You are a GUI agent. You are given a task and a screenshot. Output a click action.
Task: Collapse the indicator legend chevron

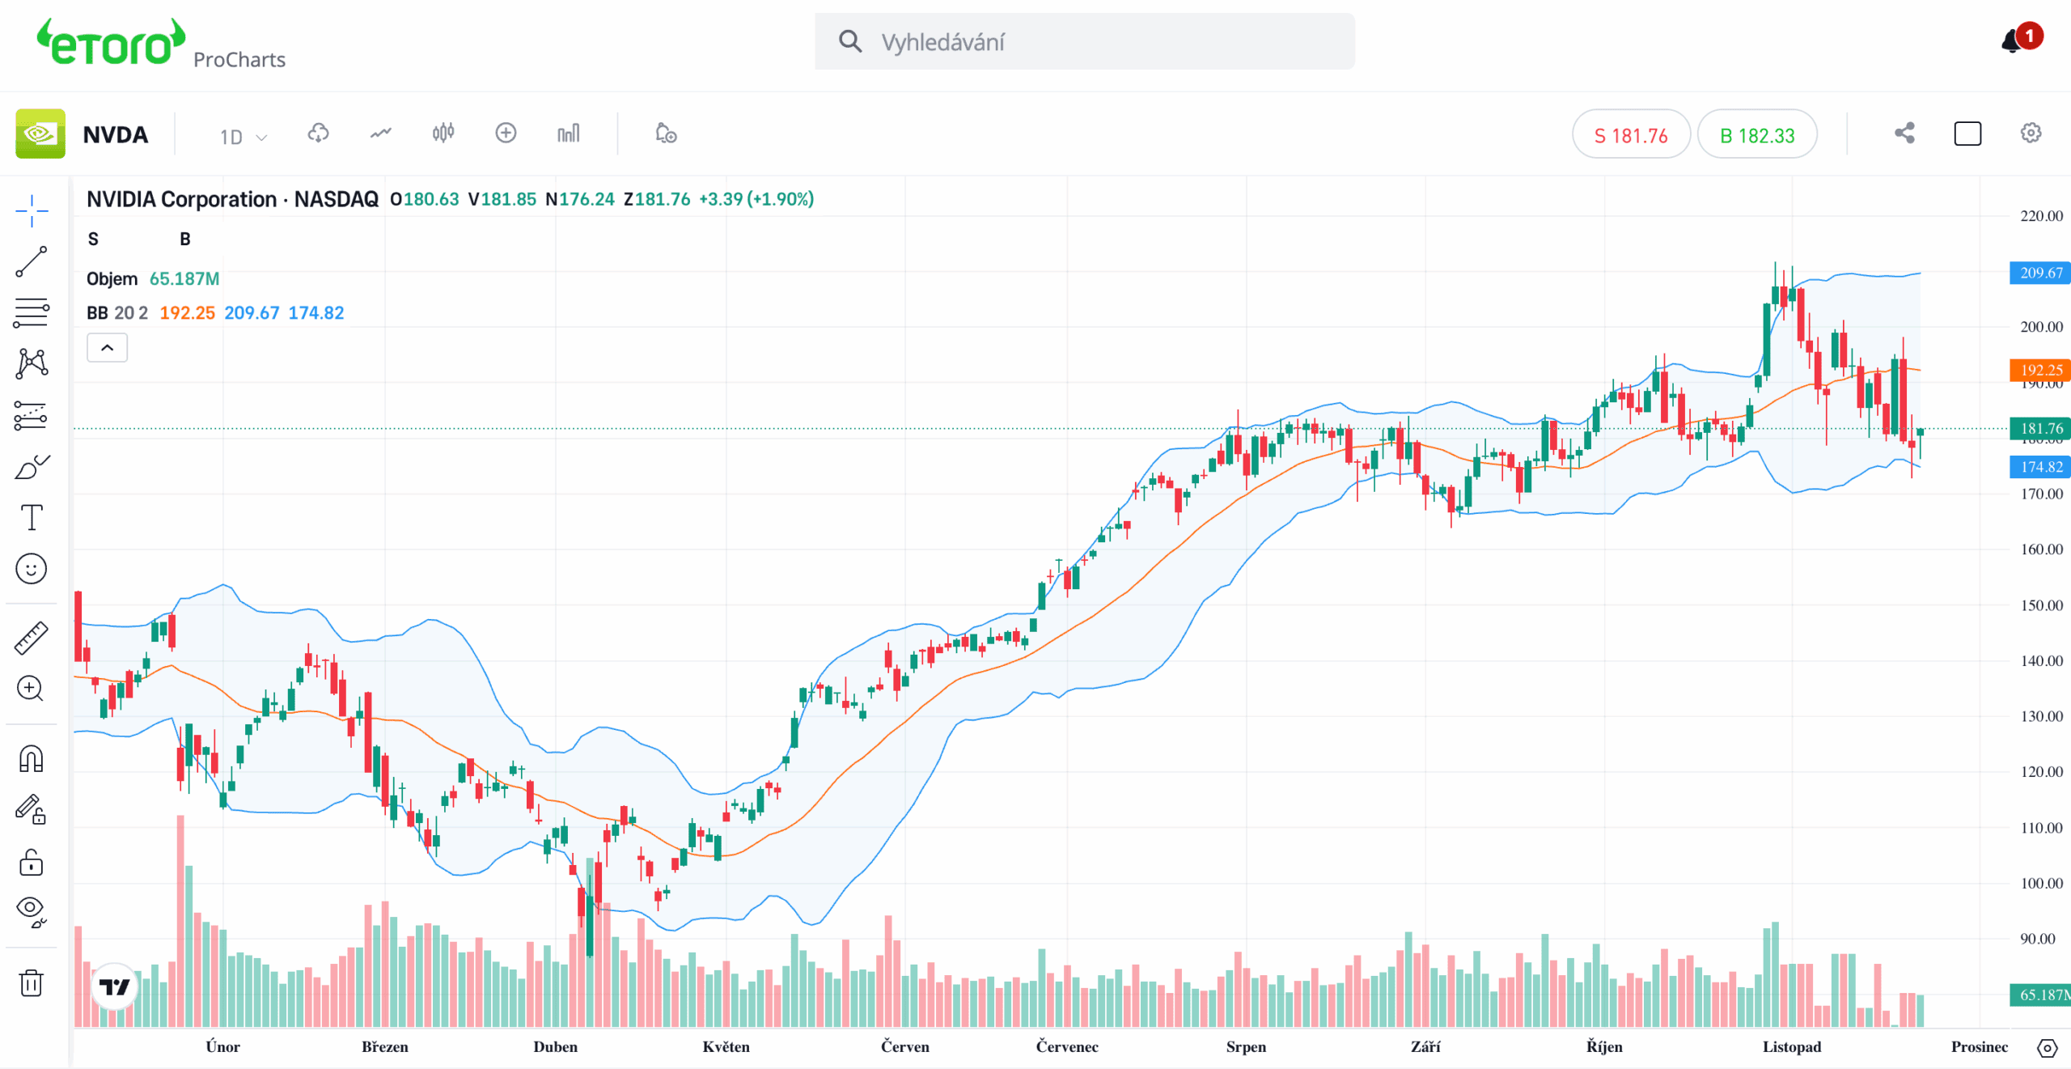coord(107,348)
